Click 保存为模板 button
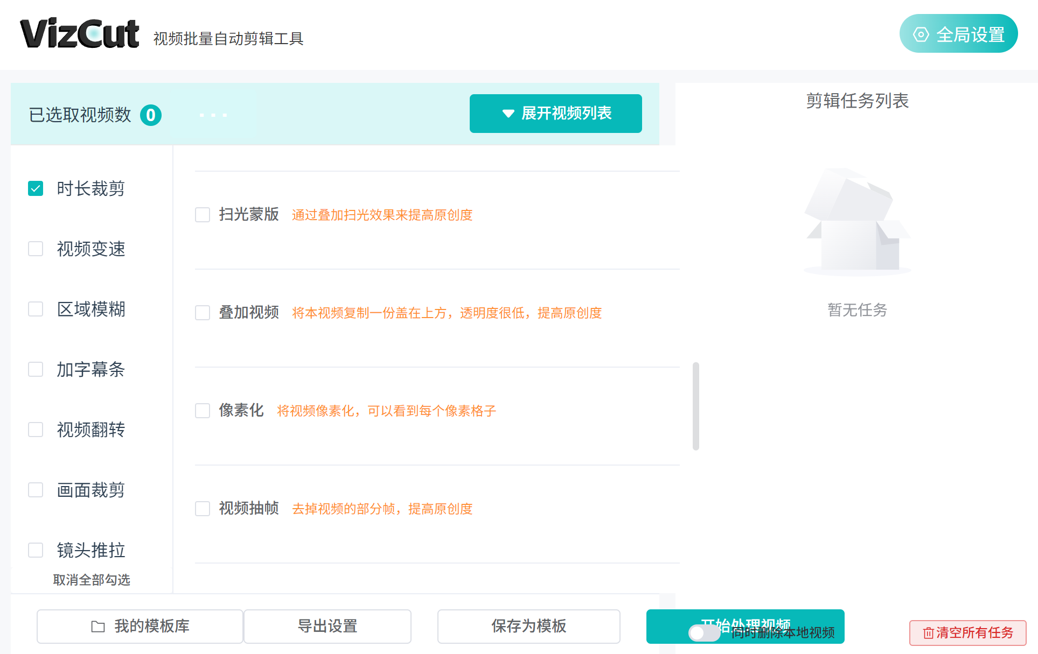This screenshot has height=654, width=1038. pyautogui.click(x=528, y=627)
